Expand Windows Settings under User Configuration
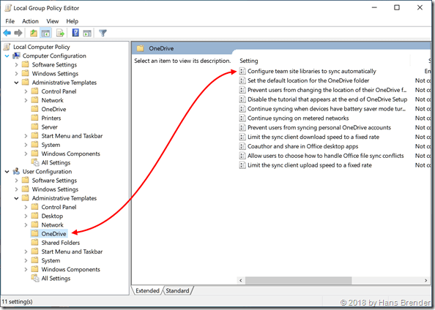This screenshot has width=435, height=310. click(x=16, y=189)
